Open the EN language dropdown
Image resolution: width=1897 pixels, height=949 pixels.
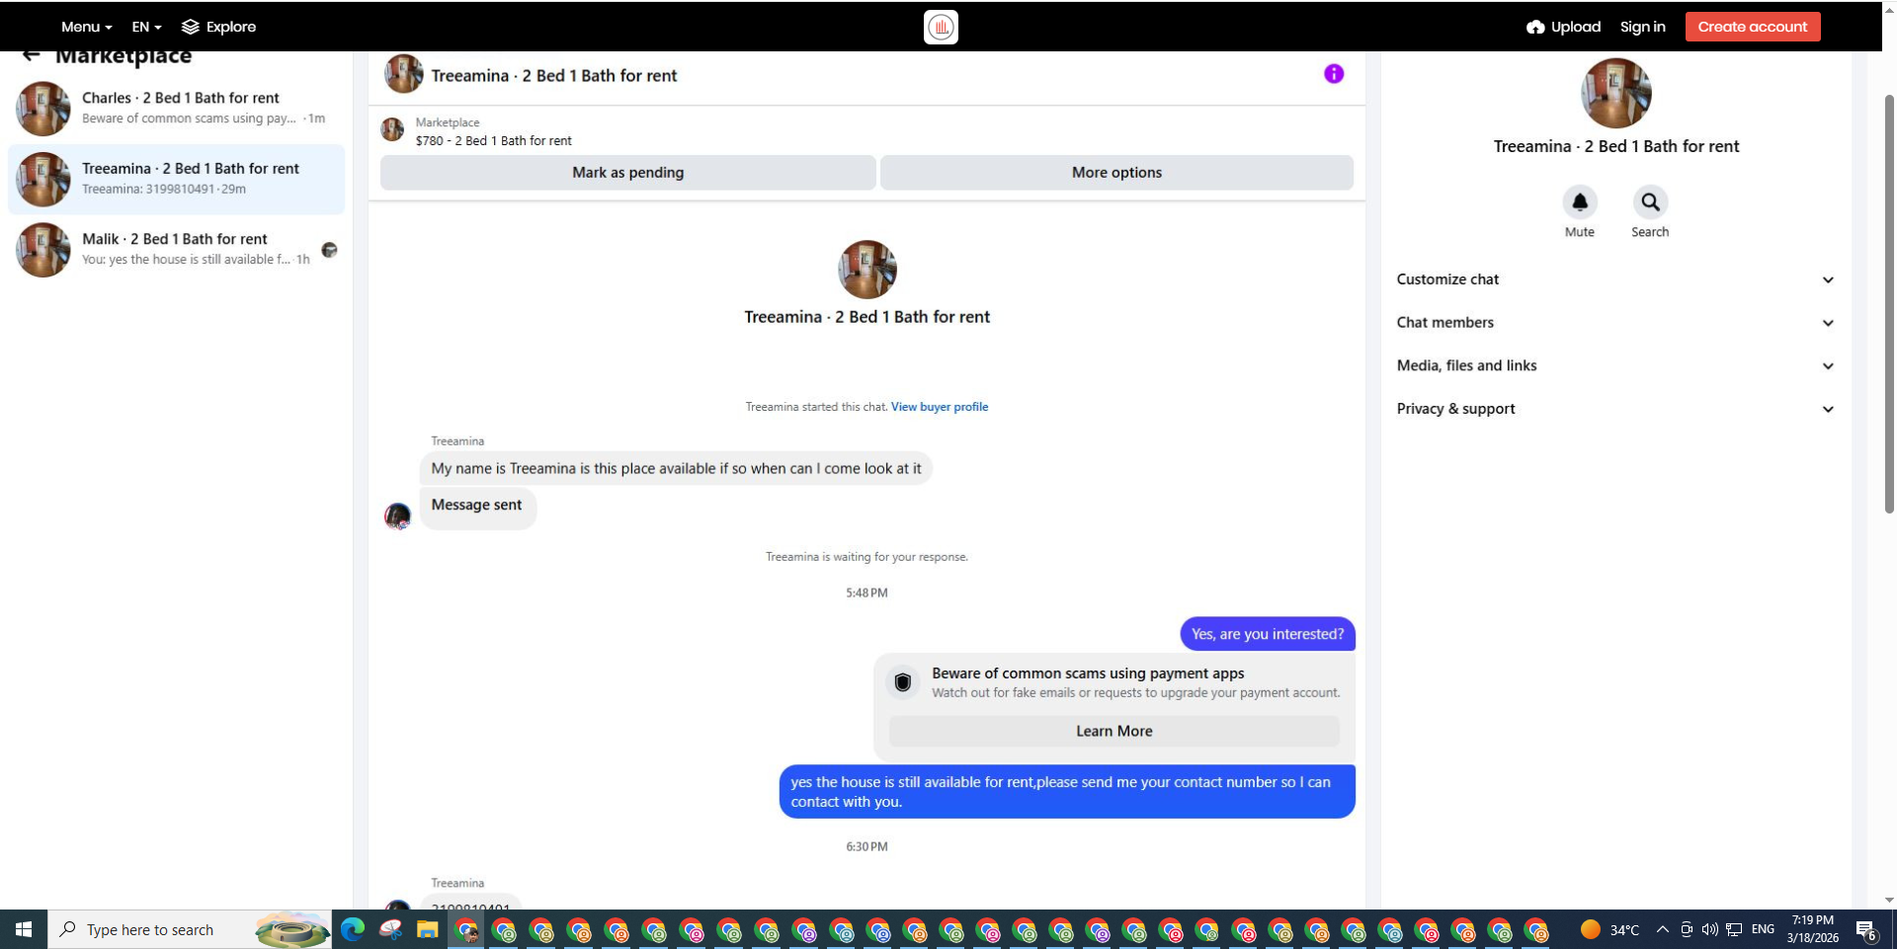(x=146, y=28)
